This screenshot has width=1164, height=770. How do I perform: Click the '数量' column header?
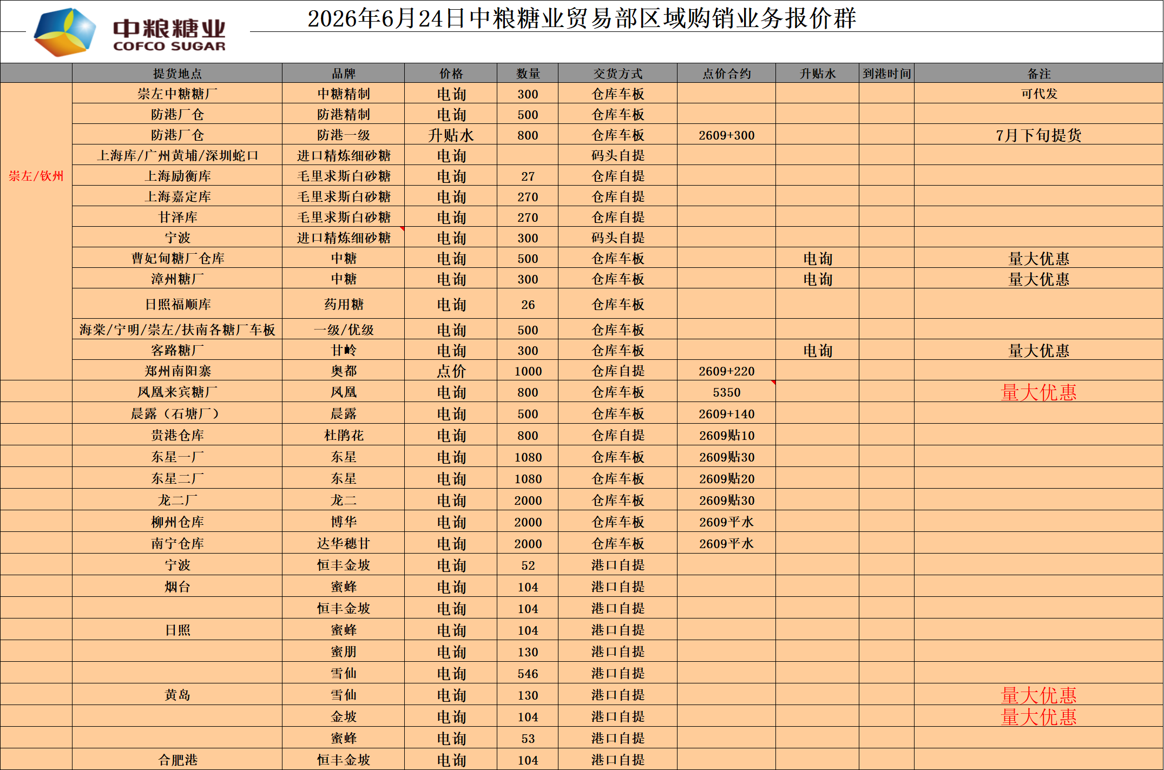coord(528,74)
